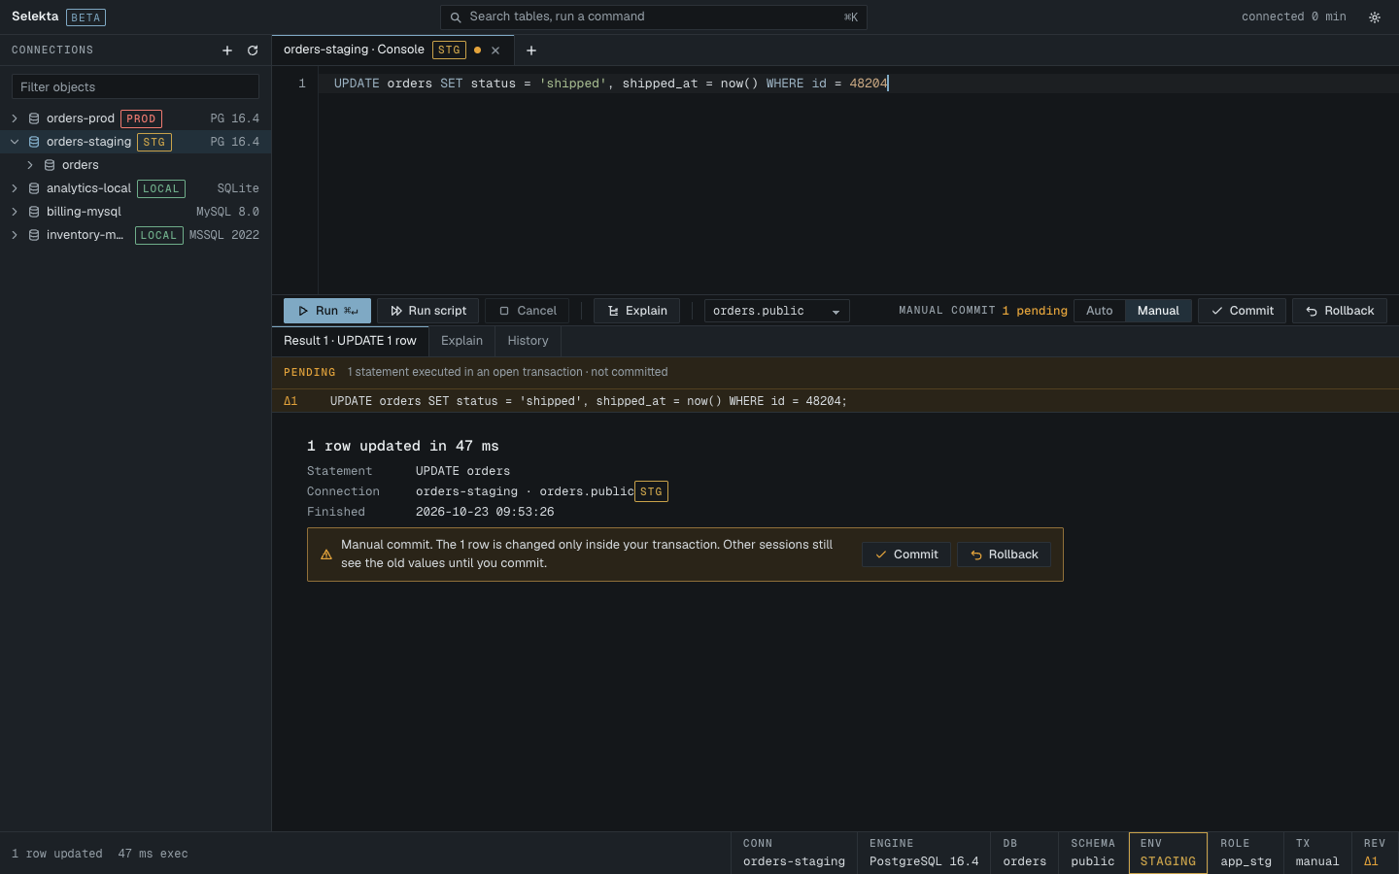Viewport: 1399px width, 874px height.
Task: Add a new connection with plus icon
Action: (227, 50)
